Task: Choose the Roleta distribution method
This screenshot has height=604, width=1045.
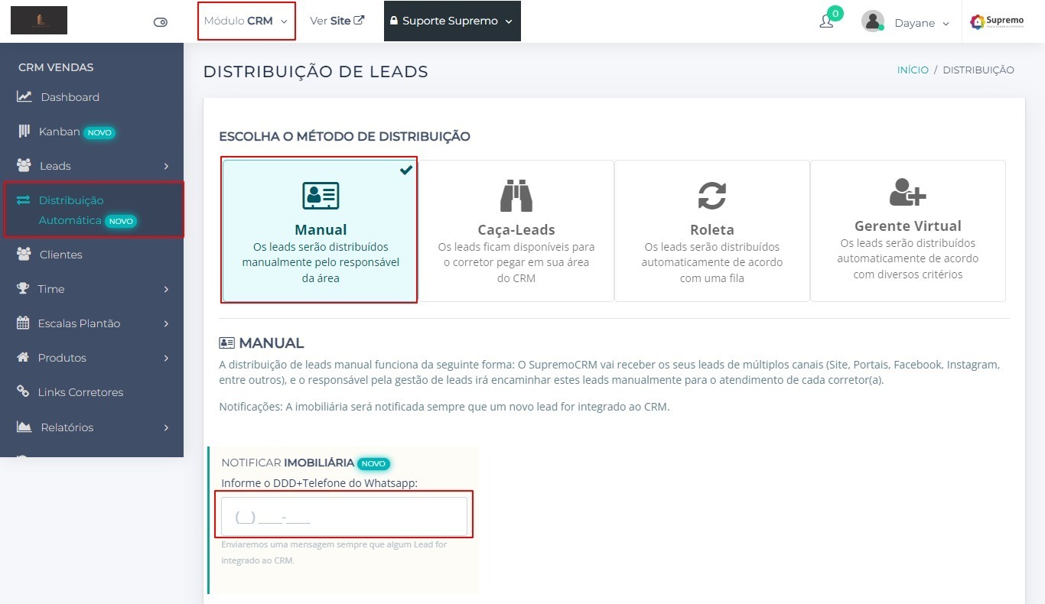Action: coord(711,231)
